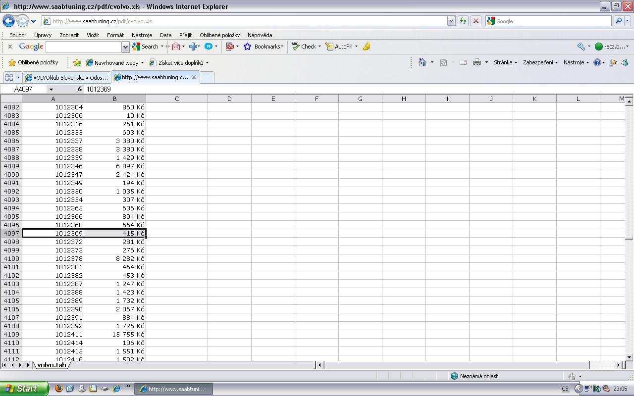Click the Help question mark icon

(597, 62)
